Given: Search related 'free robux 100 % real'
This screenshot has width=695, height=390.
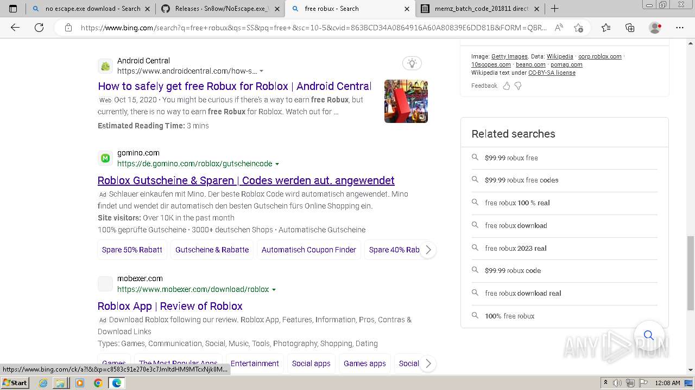Looking at the screenshot, I should 565,203.
